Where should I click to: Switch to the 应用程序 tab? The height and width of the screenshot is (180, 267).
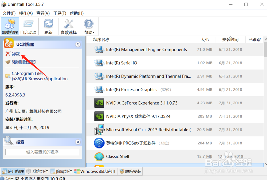tap(13, 171)
